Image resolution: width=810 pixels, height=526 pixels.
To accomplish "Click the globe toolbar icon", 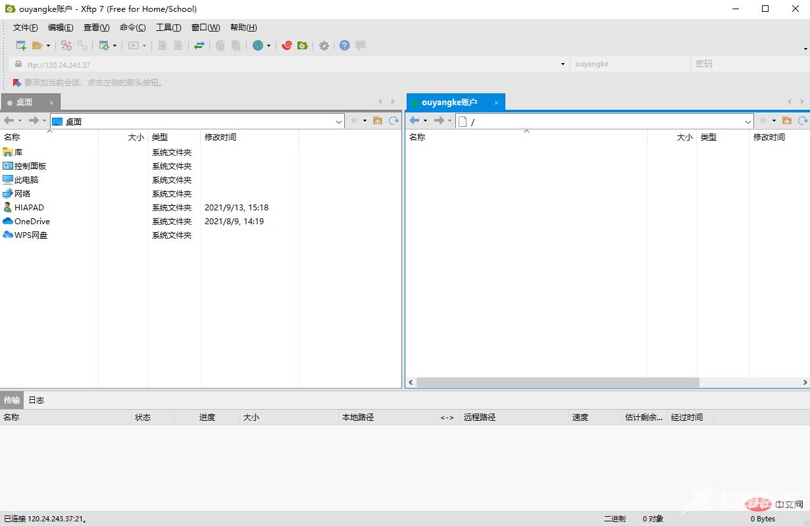I will (258, 45).
